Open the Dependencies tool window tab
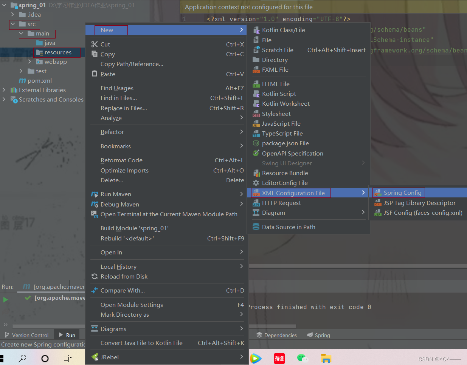This screenshot has height=365, width=467. 276,335
